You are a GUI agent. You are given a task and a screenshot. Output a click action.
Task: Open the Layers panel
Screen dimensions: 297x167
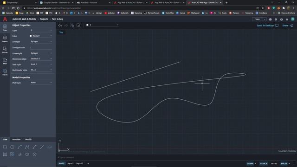point(5,39)
